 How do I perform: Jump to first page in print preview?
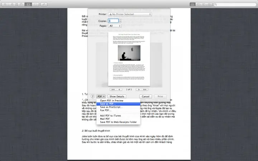click(114, 89)
